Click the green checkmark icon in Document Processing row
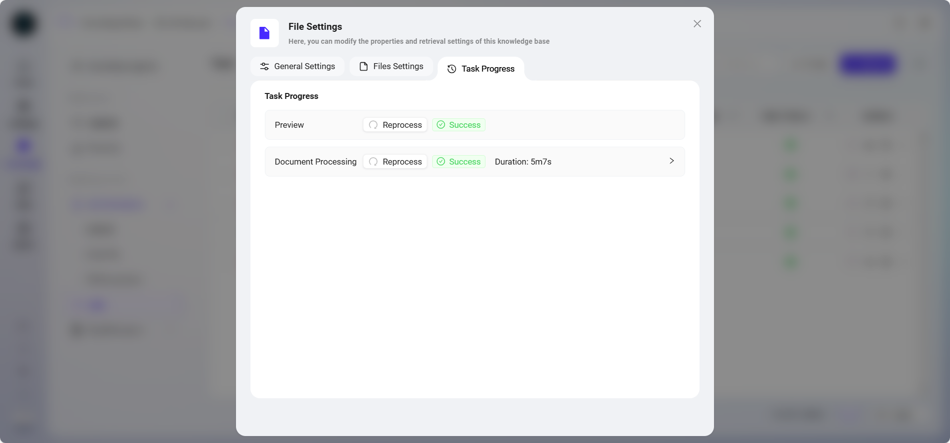 [441, 162]
